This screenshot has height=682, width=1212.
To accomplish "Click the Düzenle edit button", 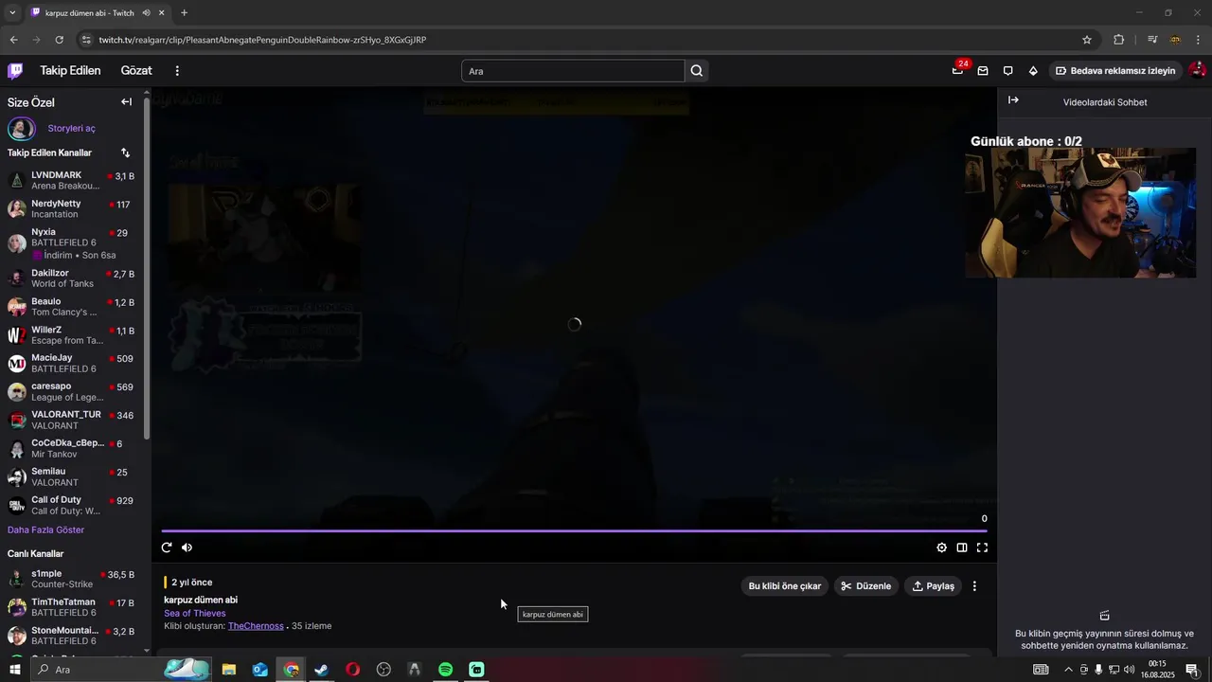I will [865, 586].
